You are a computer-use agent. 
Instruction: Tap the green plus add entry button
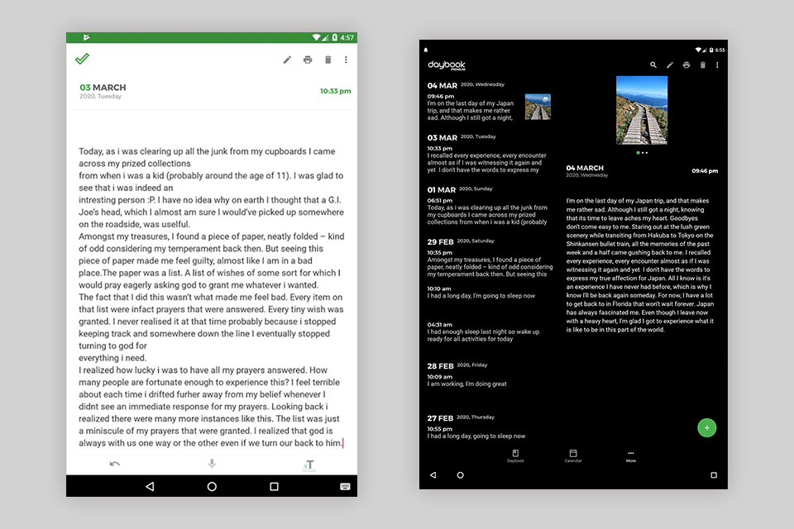(707, 428)
